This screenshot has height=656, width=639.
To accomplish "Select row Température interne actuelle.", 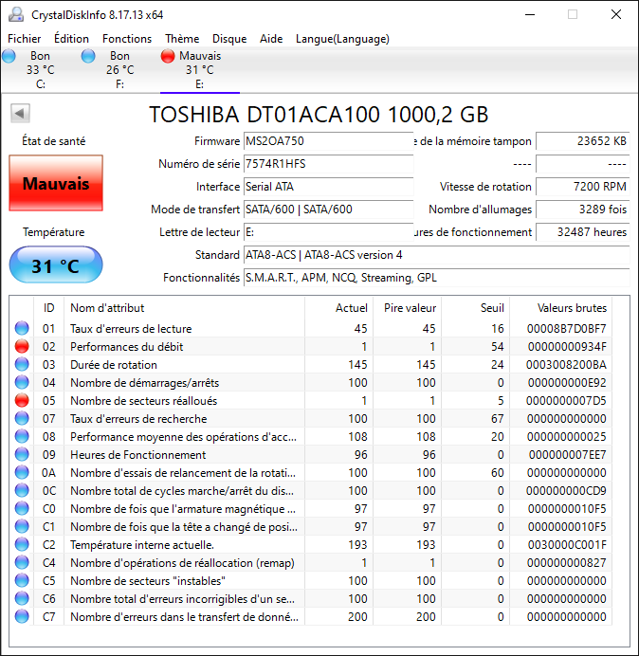I will [x=311, y=544].
